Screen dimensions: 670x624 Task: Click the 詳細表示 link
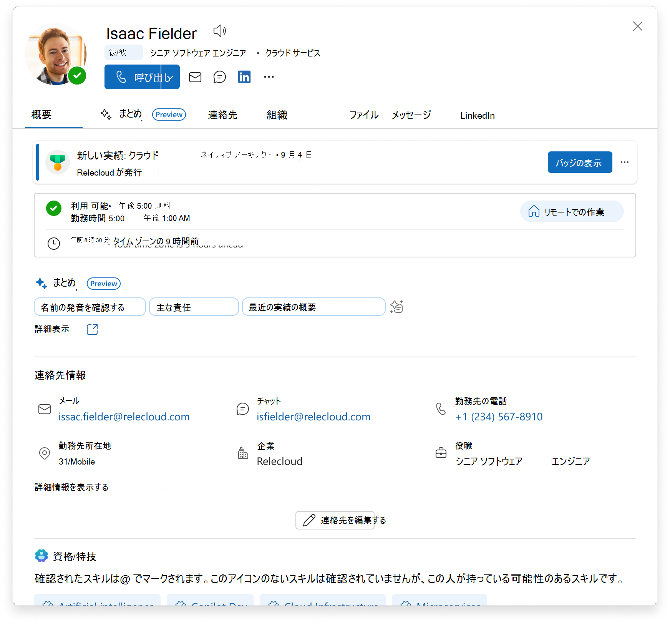(52, 329)
